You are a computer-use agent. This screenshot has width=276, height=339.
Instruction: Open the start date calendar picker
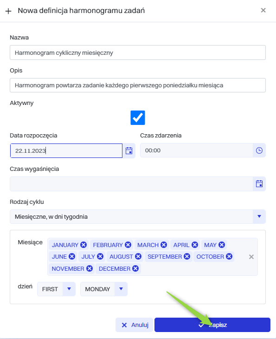point(129,150)
